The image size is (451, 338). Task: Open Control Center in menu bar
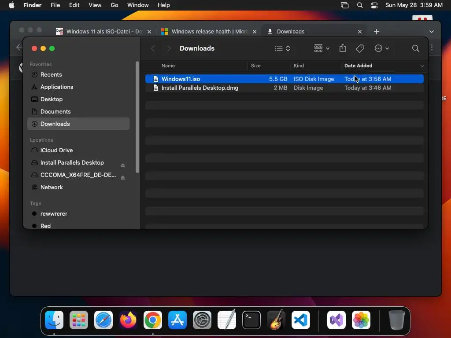click(x=374, y=5)
